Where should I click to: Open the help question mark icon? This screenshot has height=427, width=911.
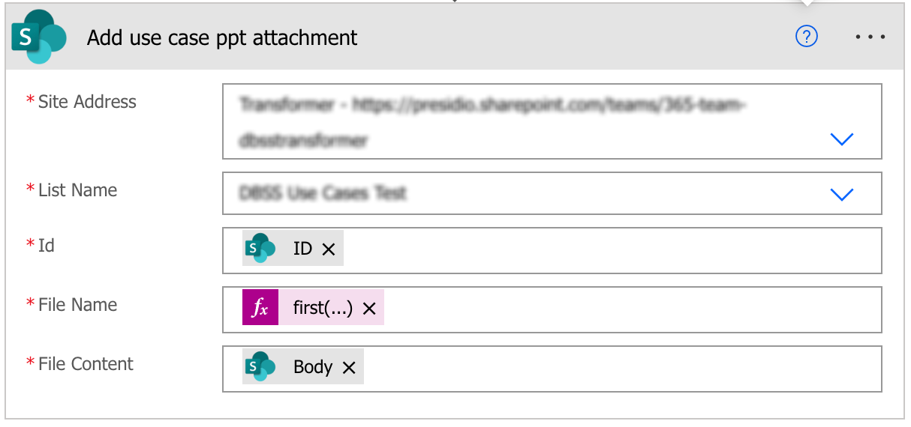806,36
